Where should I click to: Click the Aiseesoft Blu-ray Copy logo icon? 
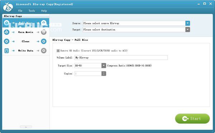click(8, 7)
